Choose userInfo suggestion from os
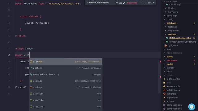 click(x=66, y=100)
